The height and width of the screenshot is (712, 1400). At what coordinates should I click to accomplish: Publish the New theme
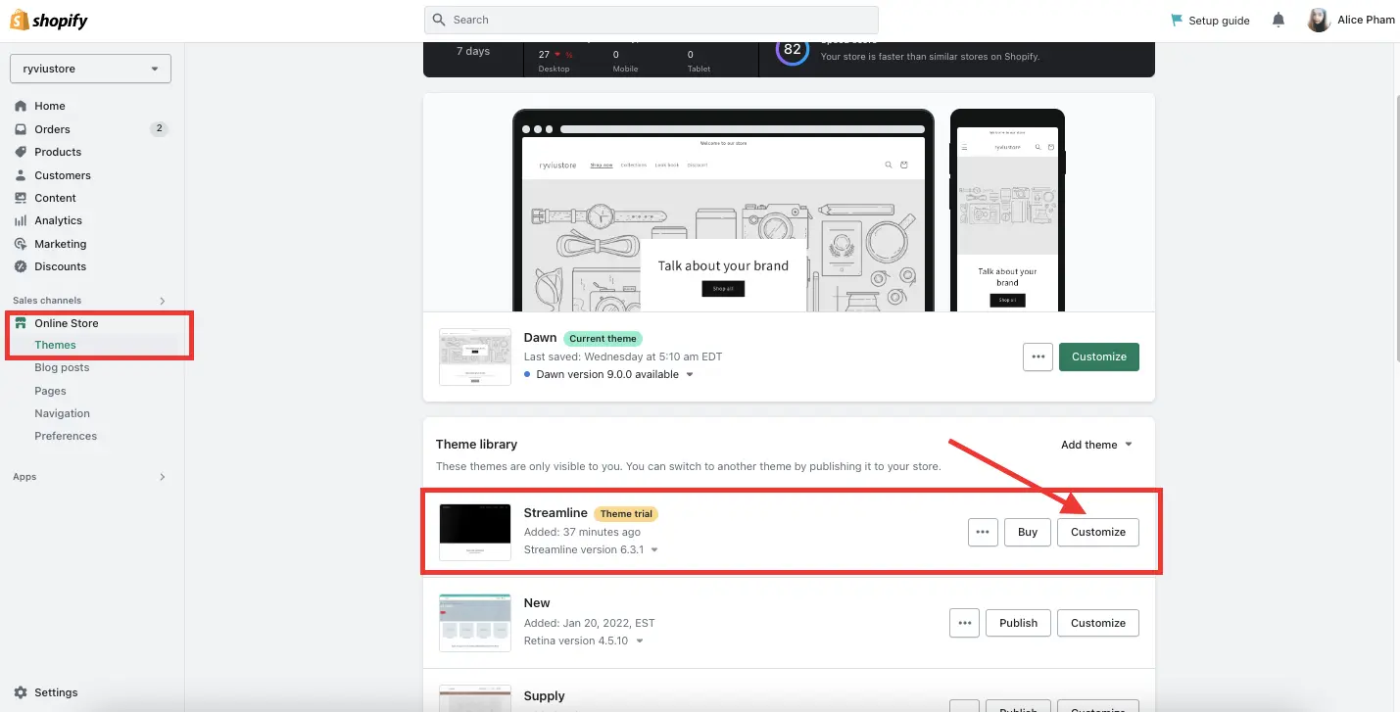click(x=1018, y=622)
